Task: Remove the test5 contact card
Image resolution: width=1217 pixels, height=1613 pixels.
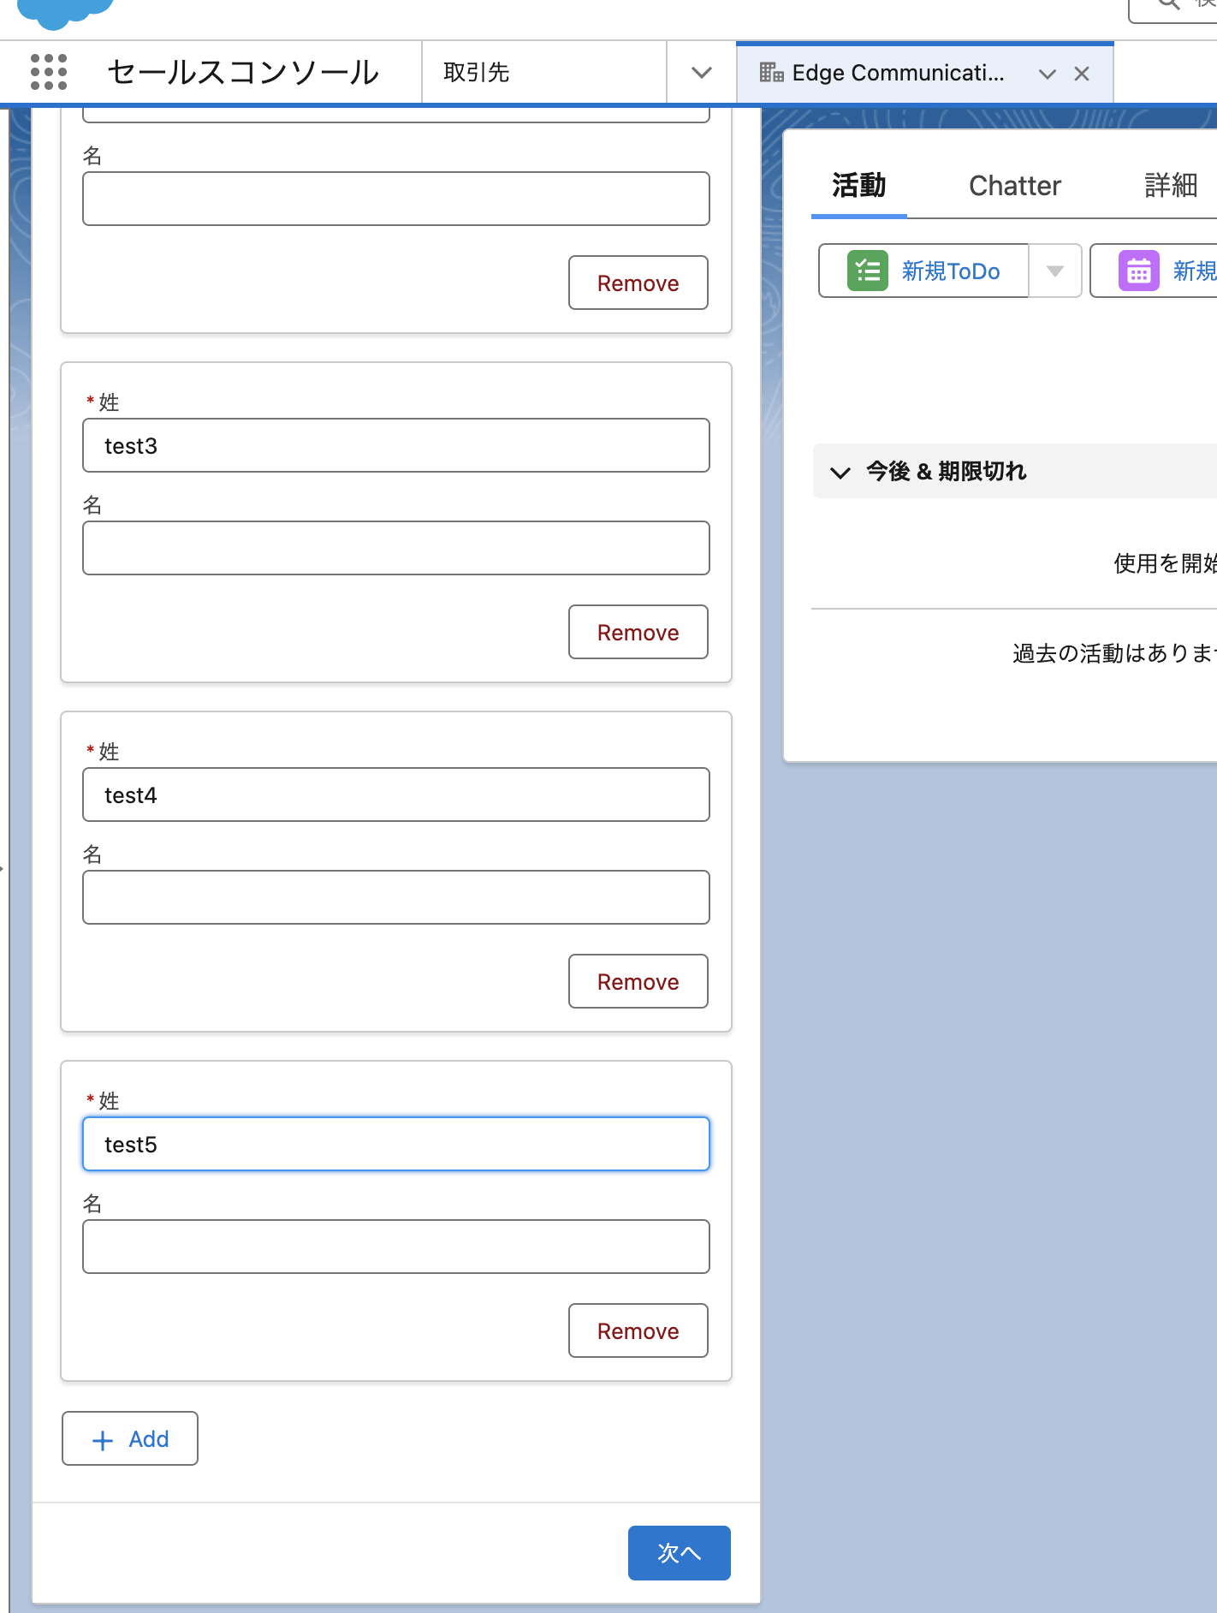Action: [x=638, y=1330]
